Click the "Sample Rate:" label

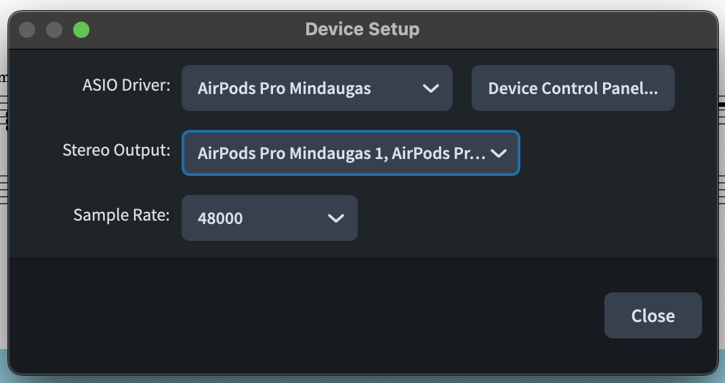point(122,215)
